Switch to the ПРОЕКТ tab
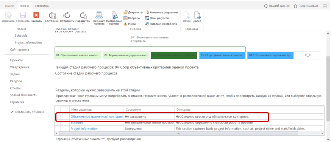This screenshot has height=142, width=331. [x=25, y=6]
